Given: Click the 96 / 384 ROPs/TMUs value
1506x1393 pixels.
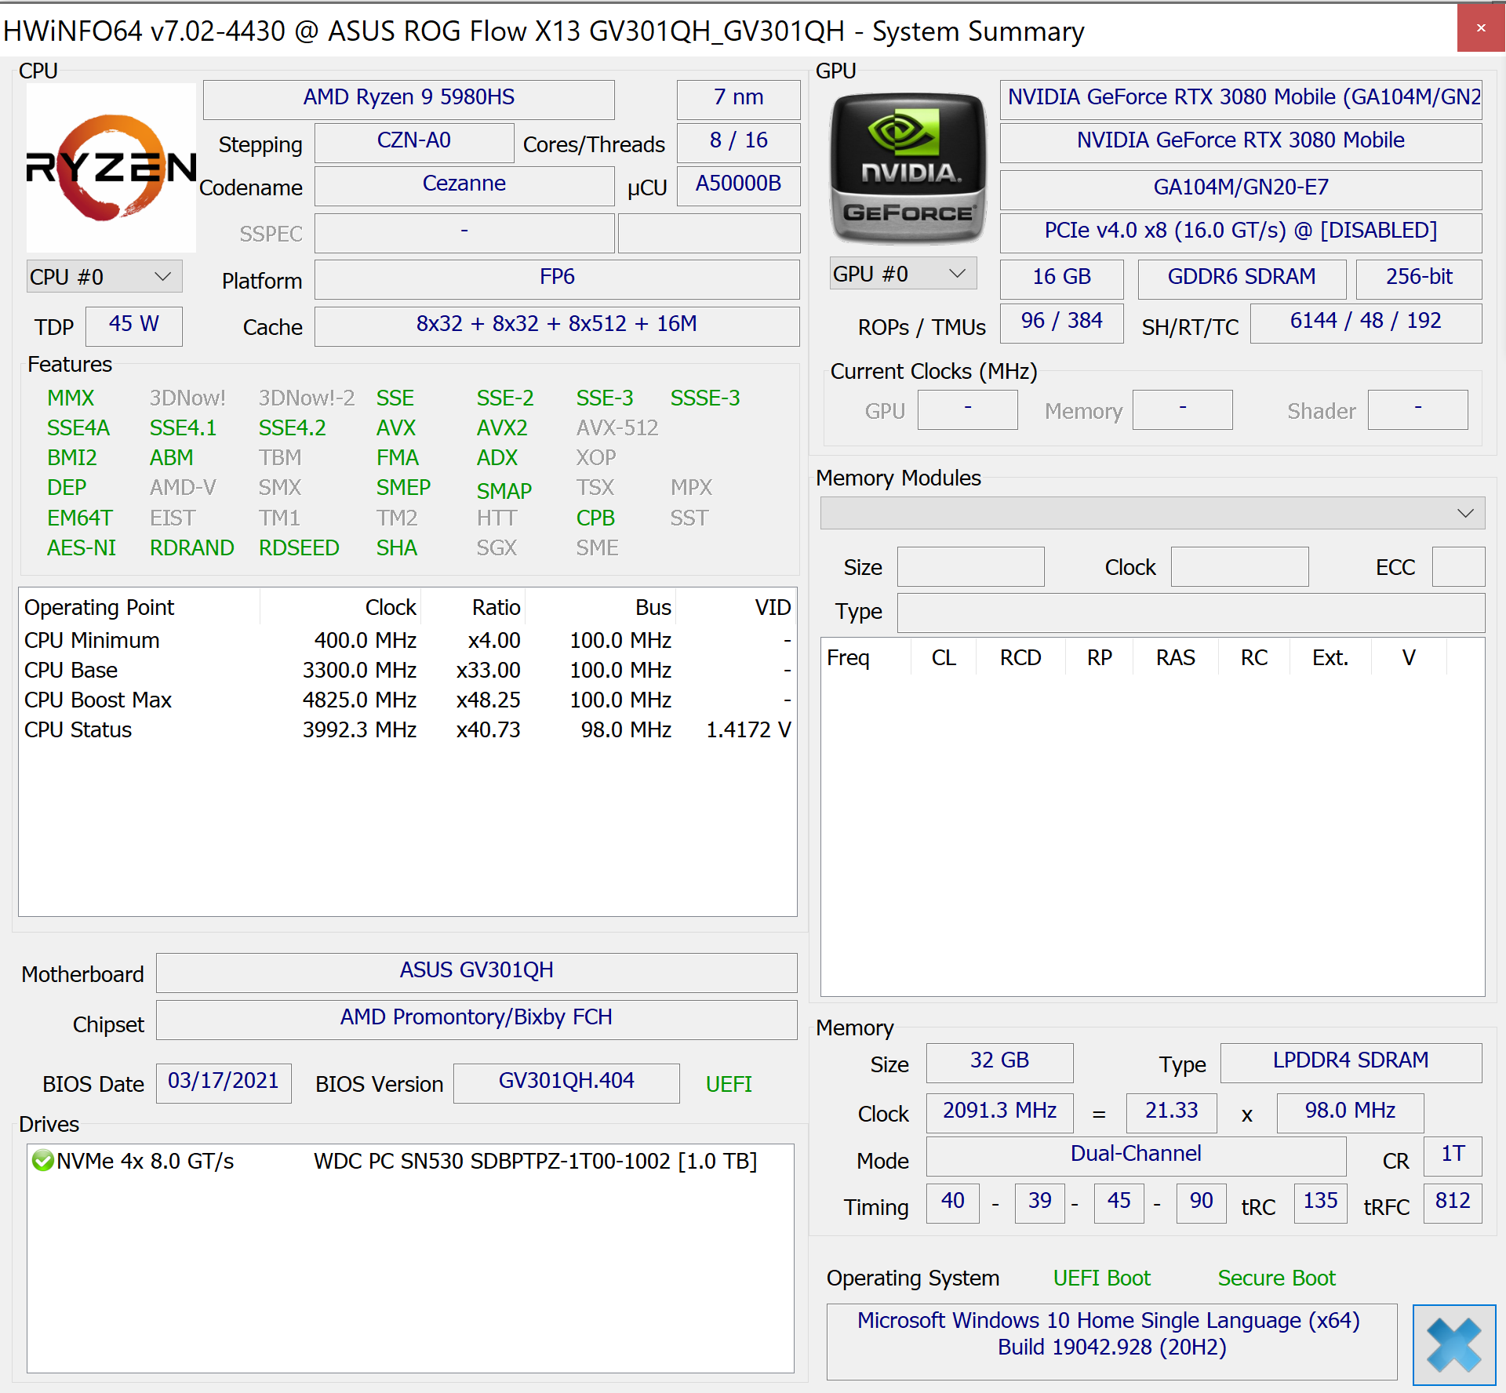Looking at the screenshot, I should pyautogui.click(x=1061, y=322).
